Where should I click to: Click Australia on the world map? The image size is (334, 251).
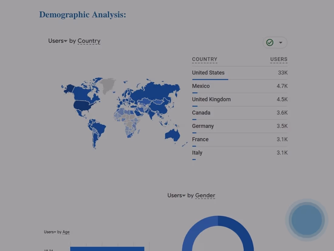(x=172, y=135)
